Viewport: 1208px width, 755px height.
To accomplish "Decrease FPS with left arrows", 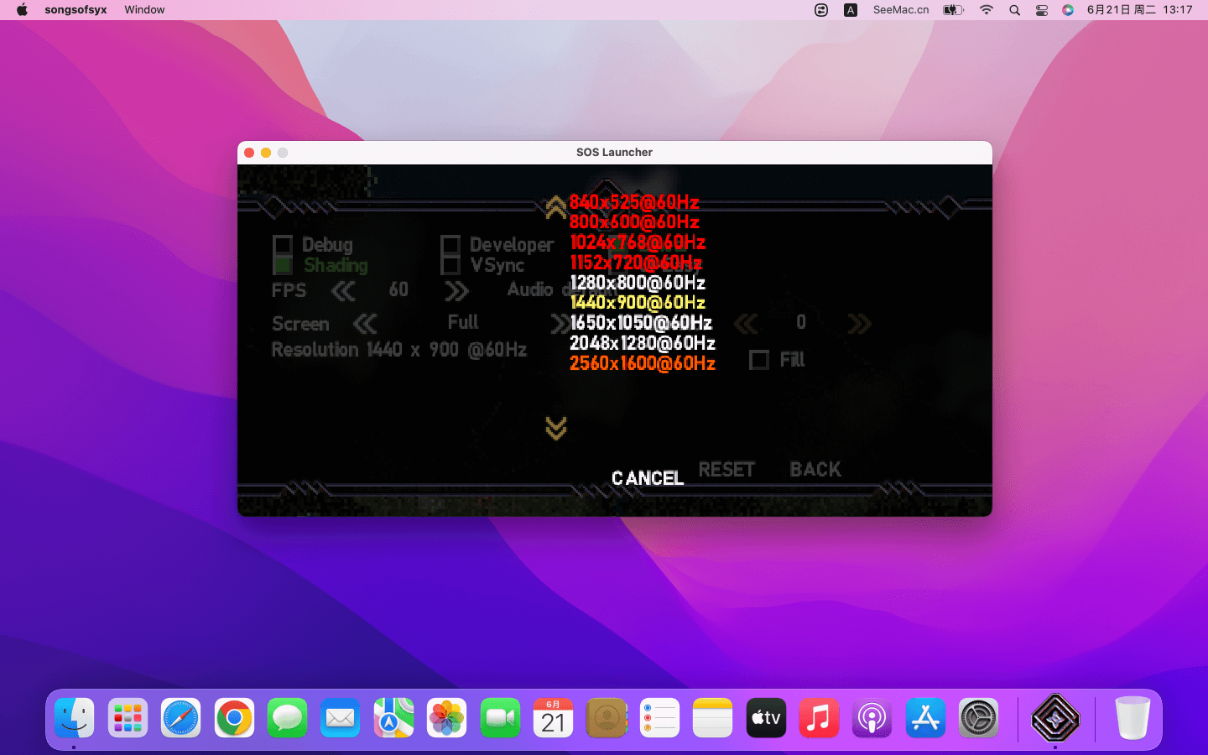I will 343,291.
